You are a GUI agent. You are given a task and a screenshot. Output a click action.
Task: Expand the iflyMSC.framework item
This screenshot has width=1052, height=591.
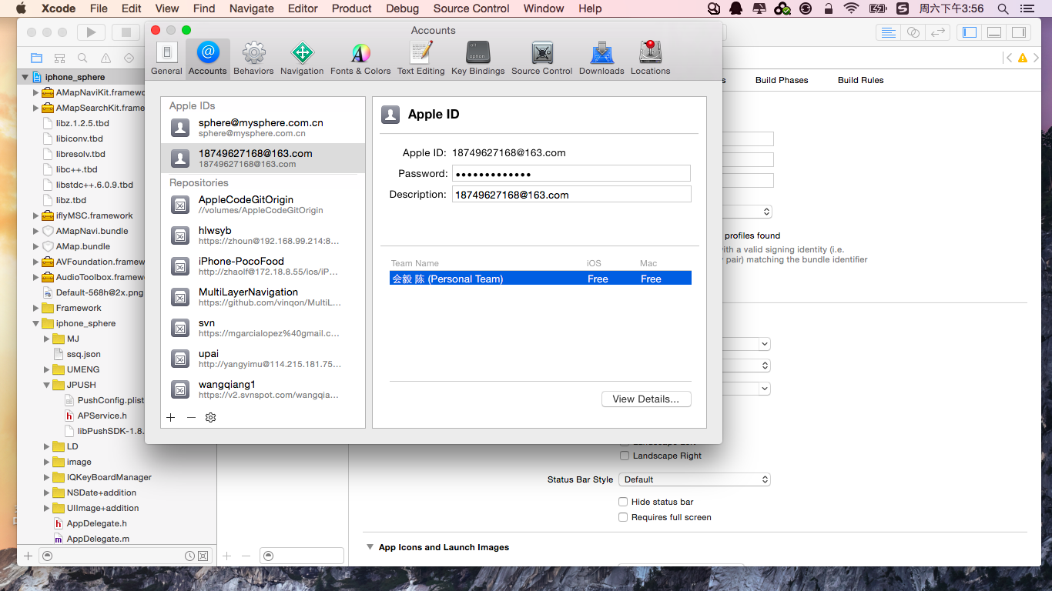coord(35,215)
